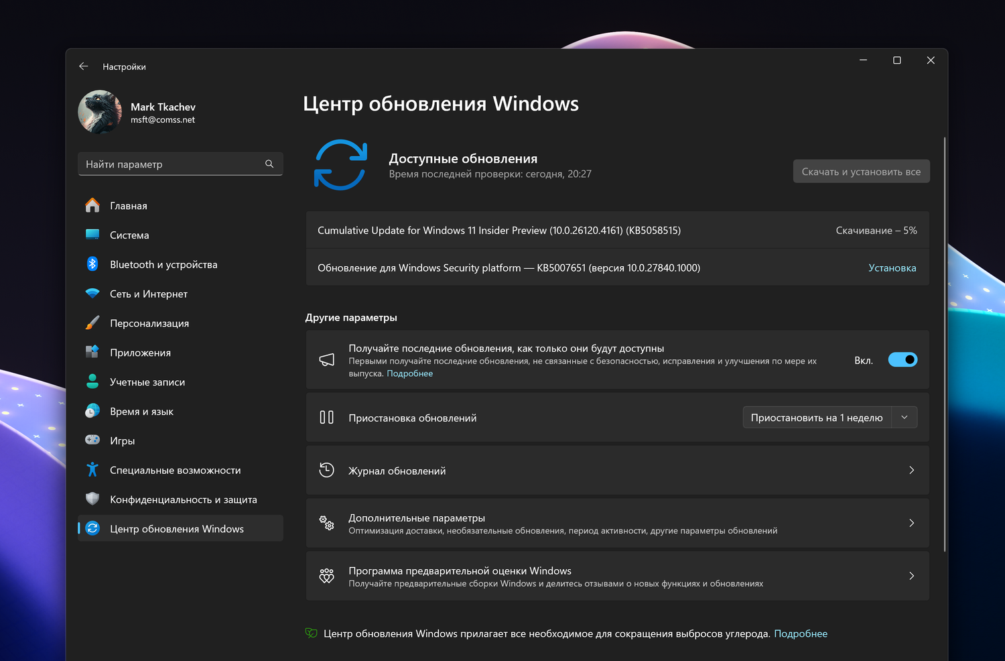
Task: Click the Игры gamepad icon
Action: 92,440
